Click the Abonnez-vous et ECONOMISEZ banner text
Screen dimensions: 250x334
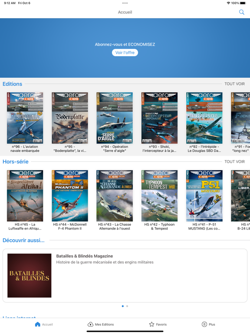point(125,44)
